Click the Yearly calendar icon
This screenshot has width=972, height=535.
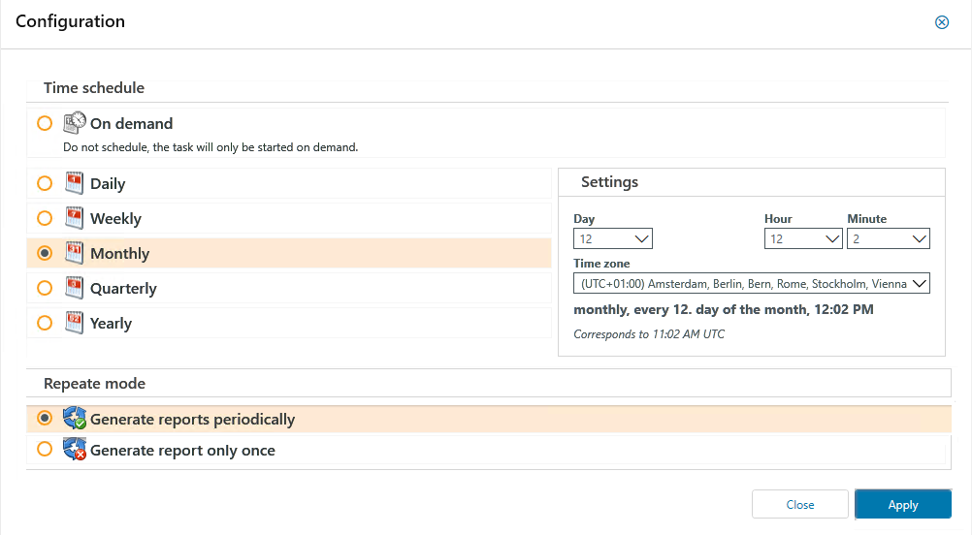point(75,323)
